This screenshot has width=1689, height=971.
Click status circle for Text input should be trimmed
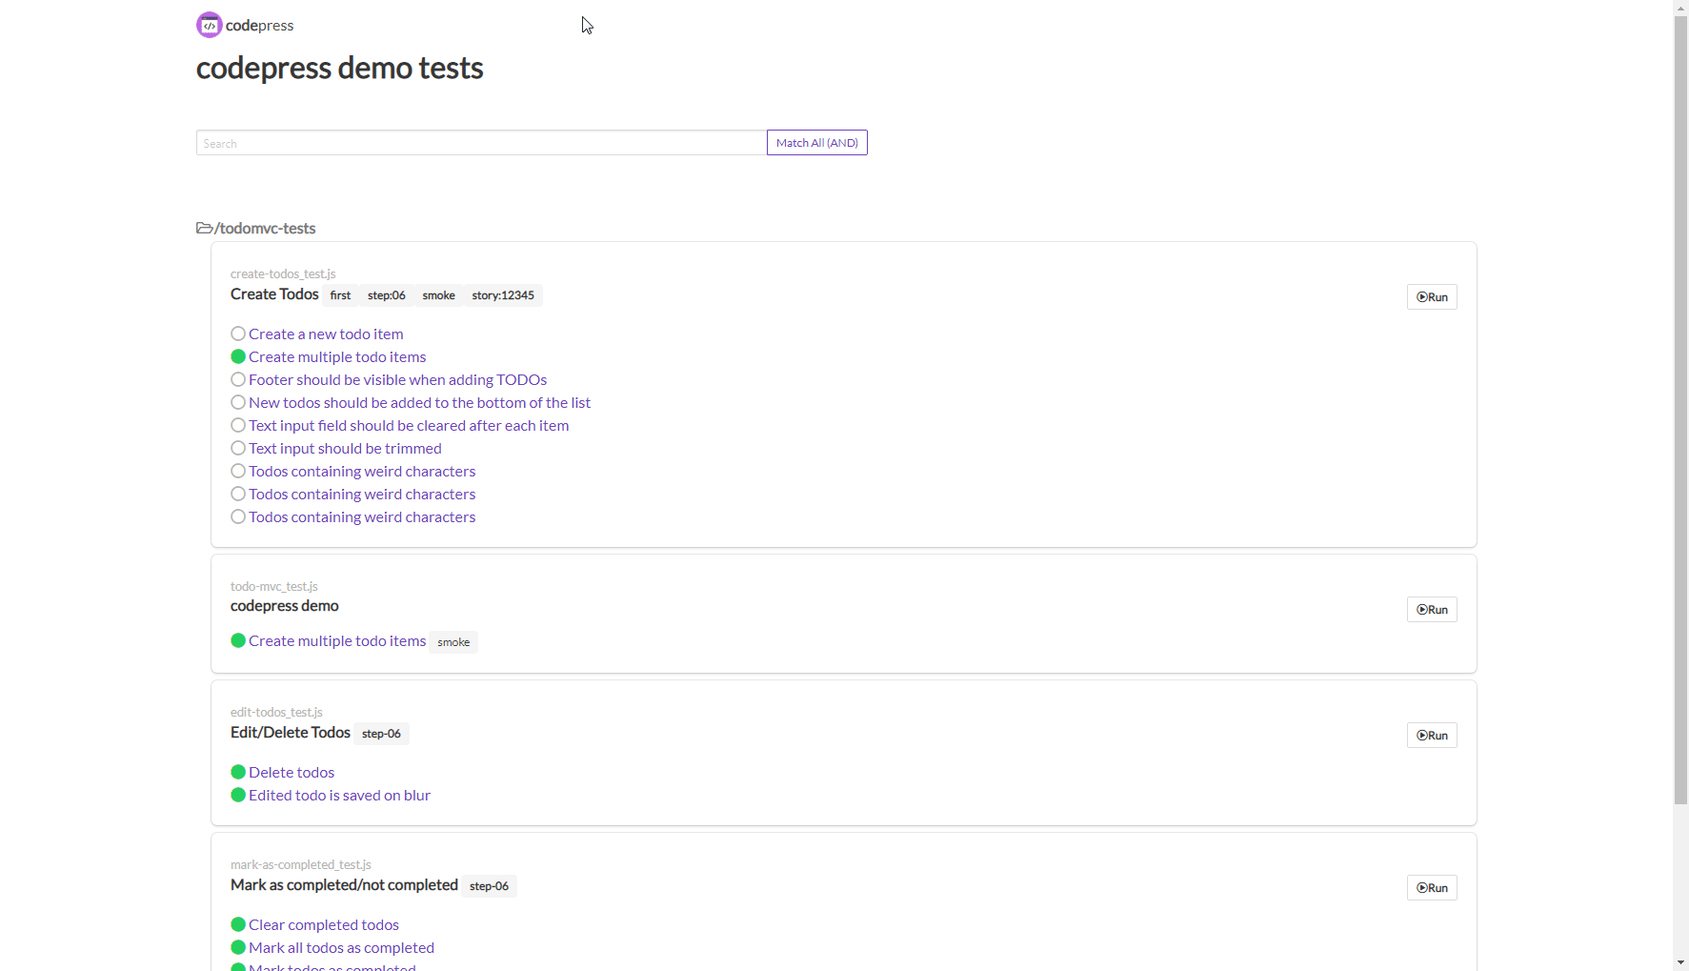[x=238, y=448]
